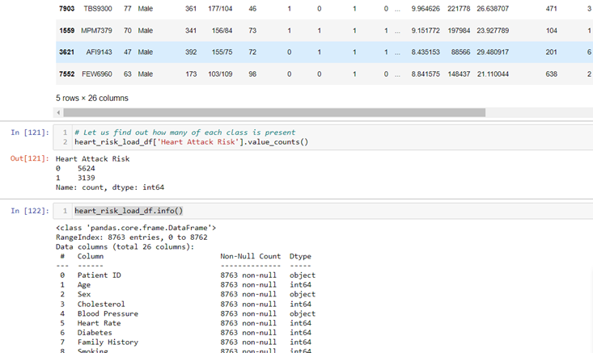Click blood pressure value 155/75
593x353 pixels.
[x=222, y=52]
